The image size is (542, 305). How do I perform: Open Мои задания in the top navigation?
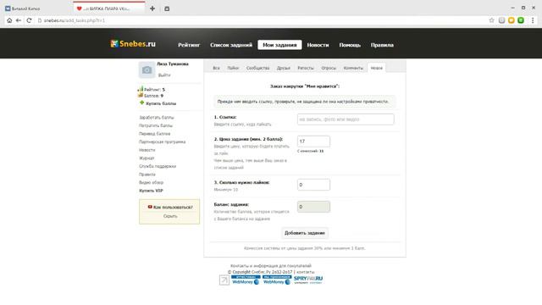tap(279, 45)
